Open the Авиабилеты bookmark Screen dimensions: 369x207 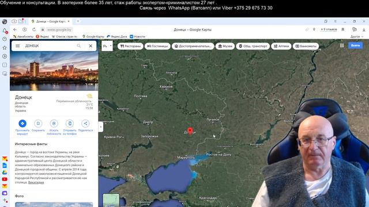pos(23,37)
